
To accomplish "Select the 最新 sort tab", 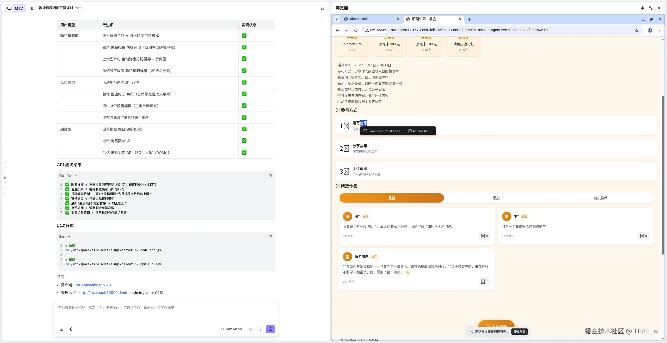I will [x=391, y=198].
